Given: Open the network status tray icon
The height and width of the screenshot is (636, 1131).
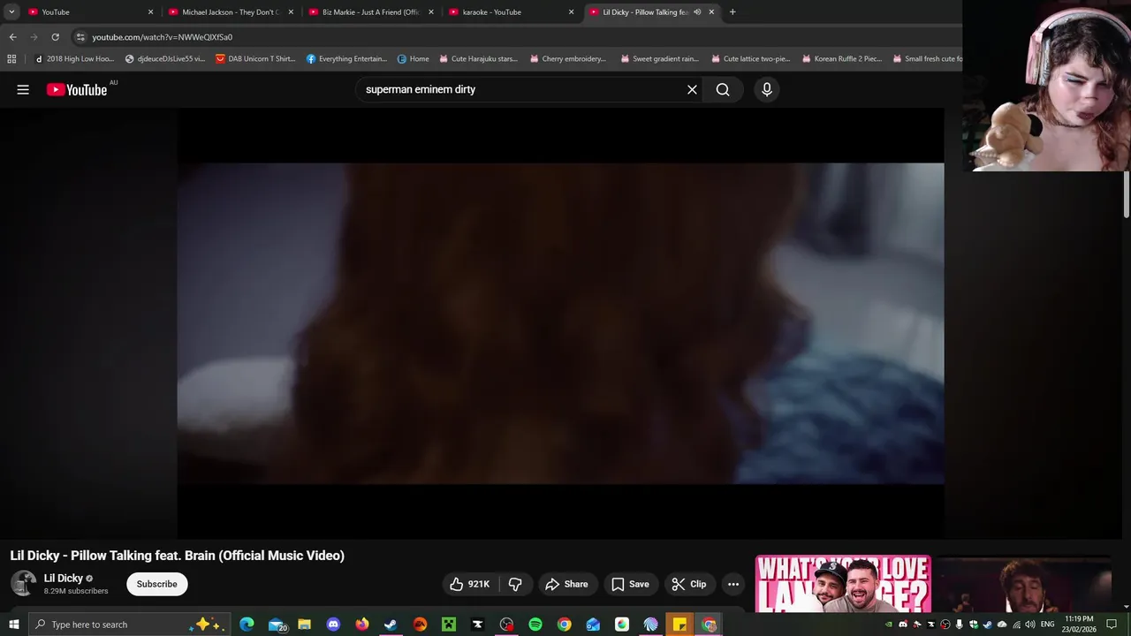Looking at the screenshot, I should pyautogui.click(x=1016, y=625).
